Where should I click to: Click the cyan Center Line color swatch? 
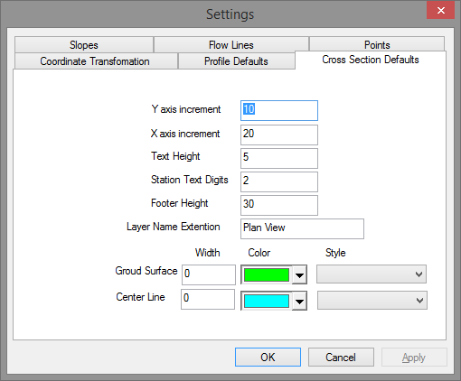(x=267, y=301)
